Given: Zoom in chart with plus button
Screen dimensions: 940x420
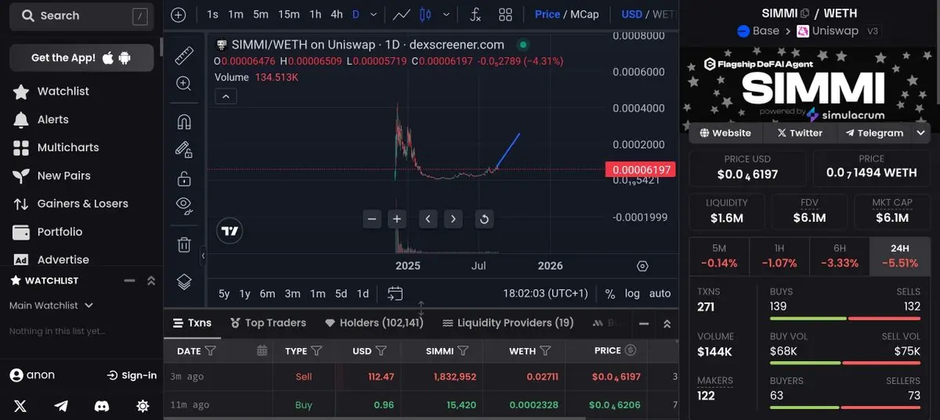Looking at the screenshot, I should point(397,219).
